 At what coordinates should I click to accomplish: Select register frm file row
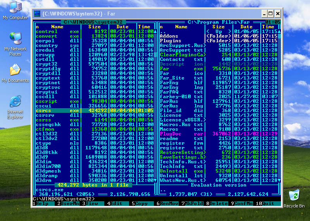pos(219,143)
